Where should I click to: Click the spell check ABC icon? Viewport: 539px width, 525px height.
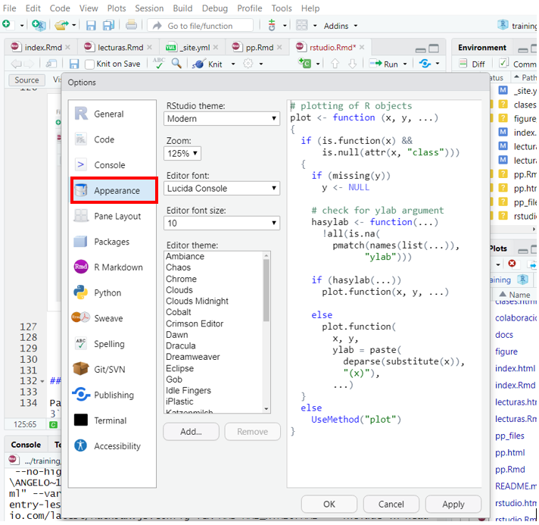click(158, 63)
